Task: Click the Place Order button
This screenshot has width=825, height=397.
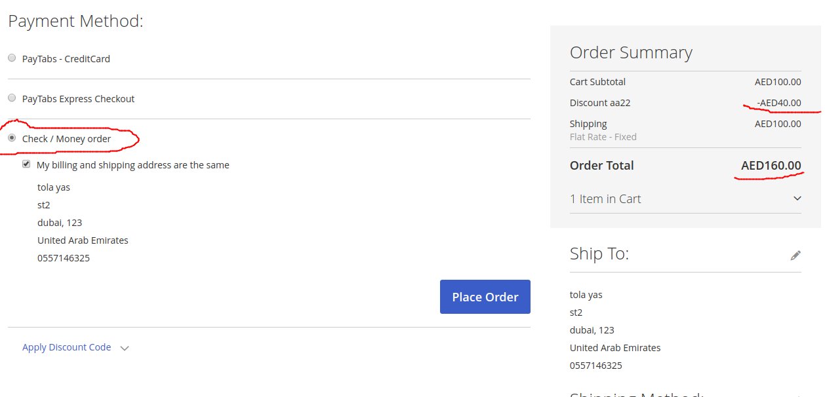Action: 485,296
